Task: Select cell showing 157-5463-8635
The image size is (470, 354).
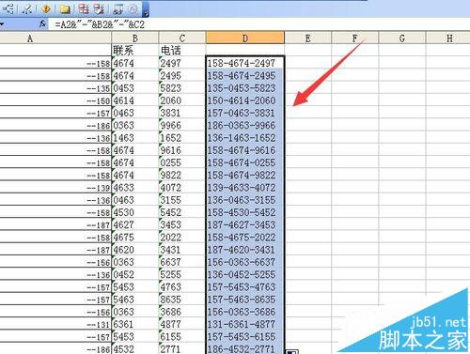Action: click(245, 300)
